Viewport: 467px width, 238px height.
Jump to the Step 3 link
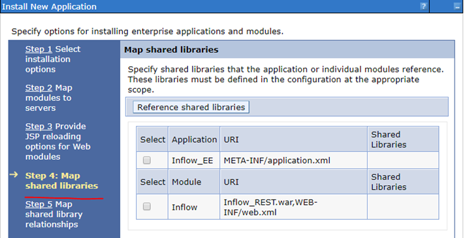(39, 126)
